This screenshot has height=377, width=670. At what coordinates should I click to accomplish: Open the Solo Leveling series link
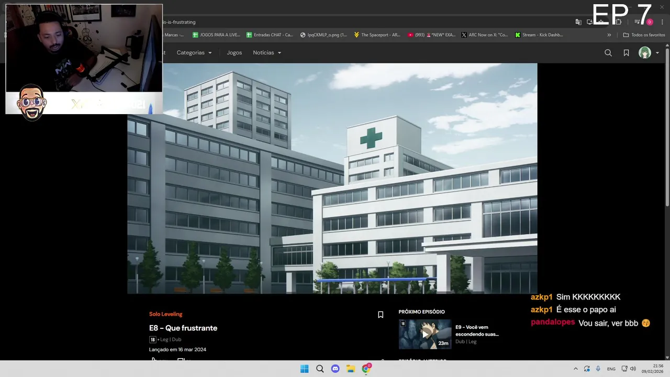click(x=166, y=314)
